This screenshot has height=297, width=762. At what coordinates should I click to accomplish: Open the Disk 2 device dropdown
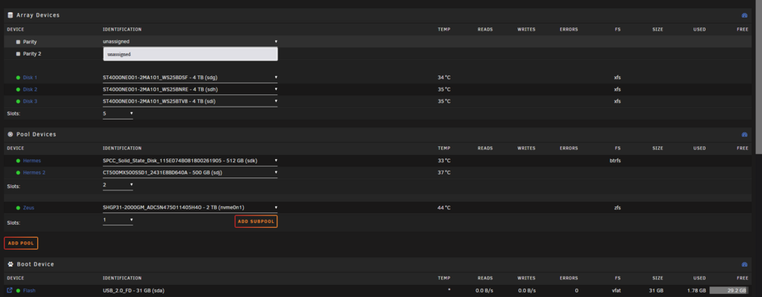coord(190,89)
